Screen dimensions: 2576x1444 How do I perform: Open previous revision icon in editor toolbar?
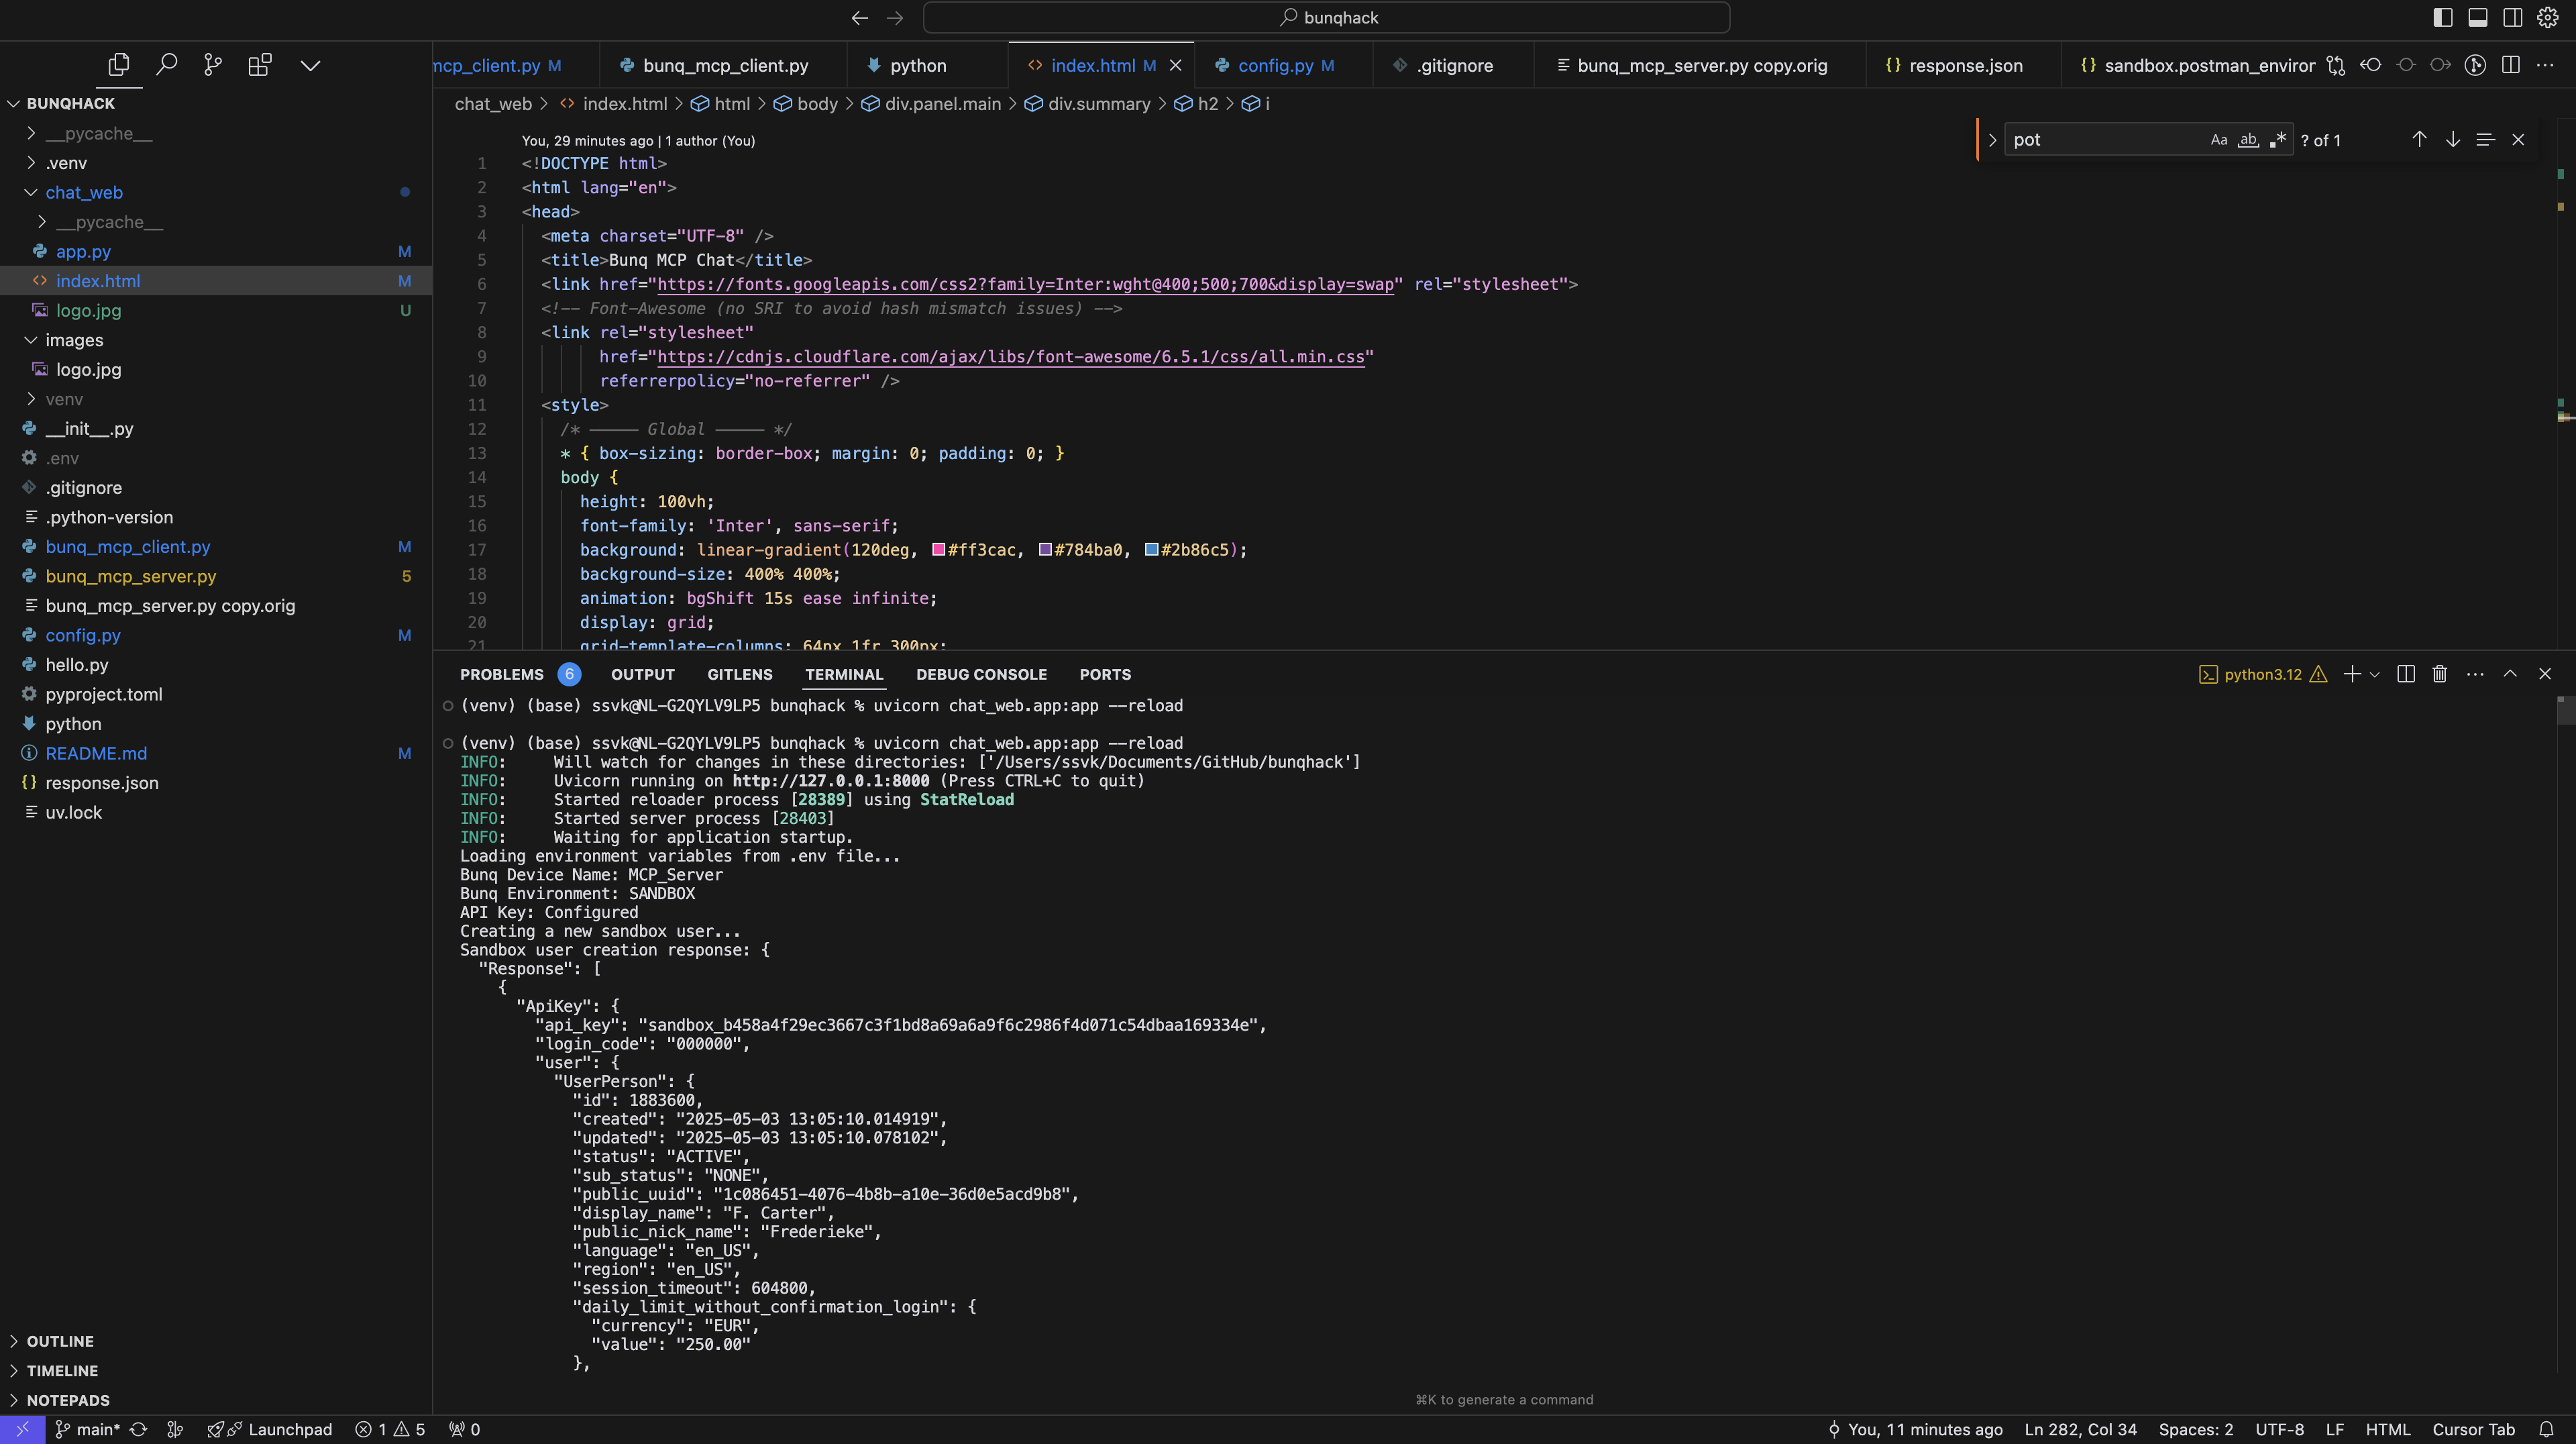[x=2370, y=65]
